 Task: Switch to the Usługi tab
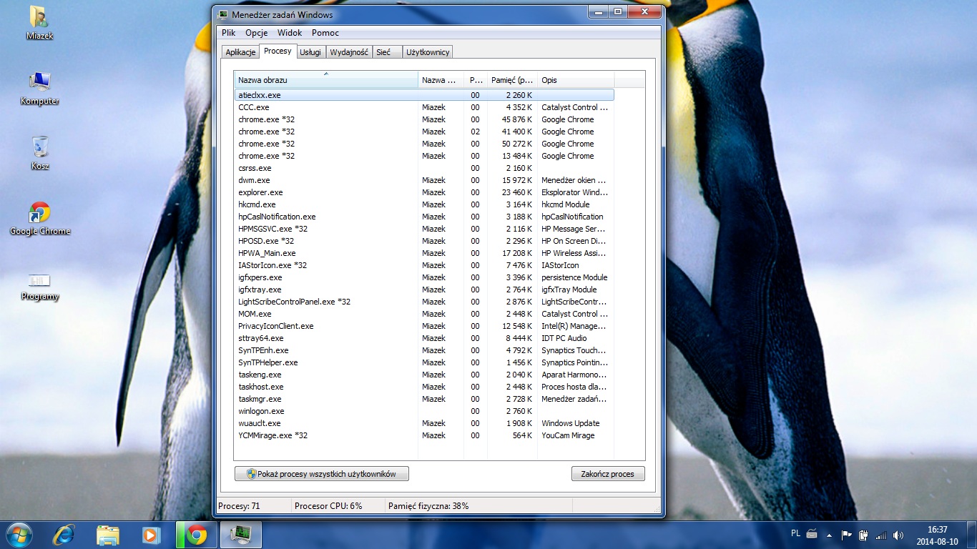310,52
